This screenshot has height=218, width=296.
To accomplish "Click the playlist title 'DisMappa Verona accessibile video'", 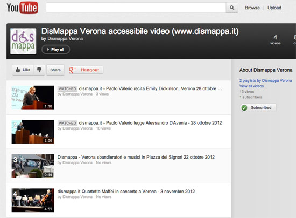I will (140, 31).
